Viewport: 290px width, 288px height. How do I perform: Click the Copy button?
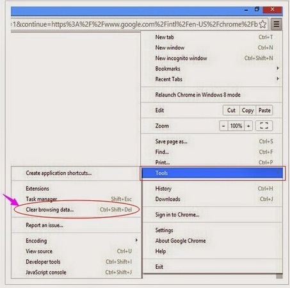[x=248, y=110]
